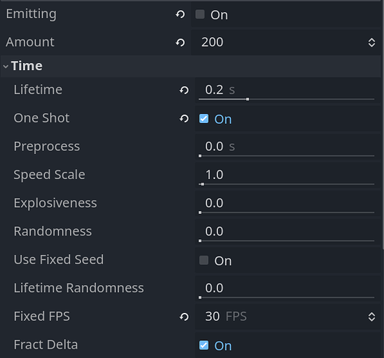Click the Explosiveness value field
Screen dimensions: 384x358
(287, 204)
